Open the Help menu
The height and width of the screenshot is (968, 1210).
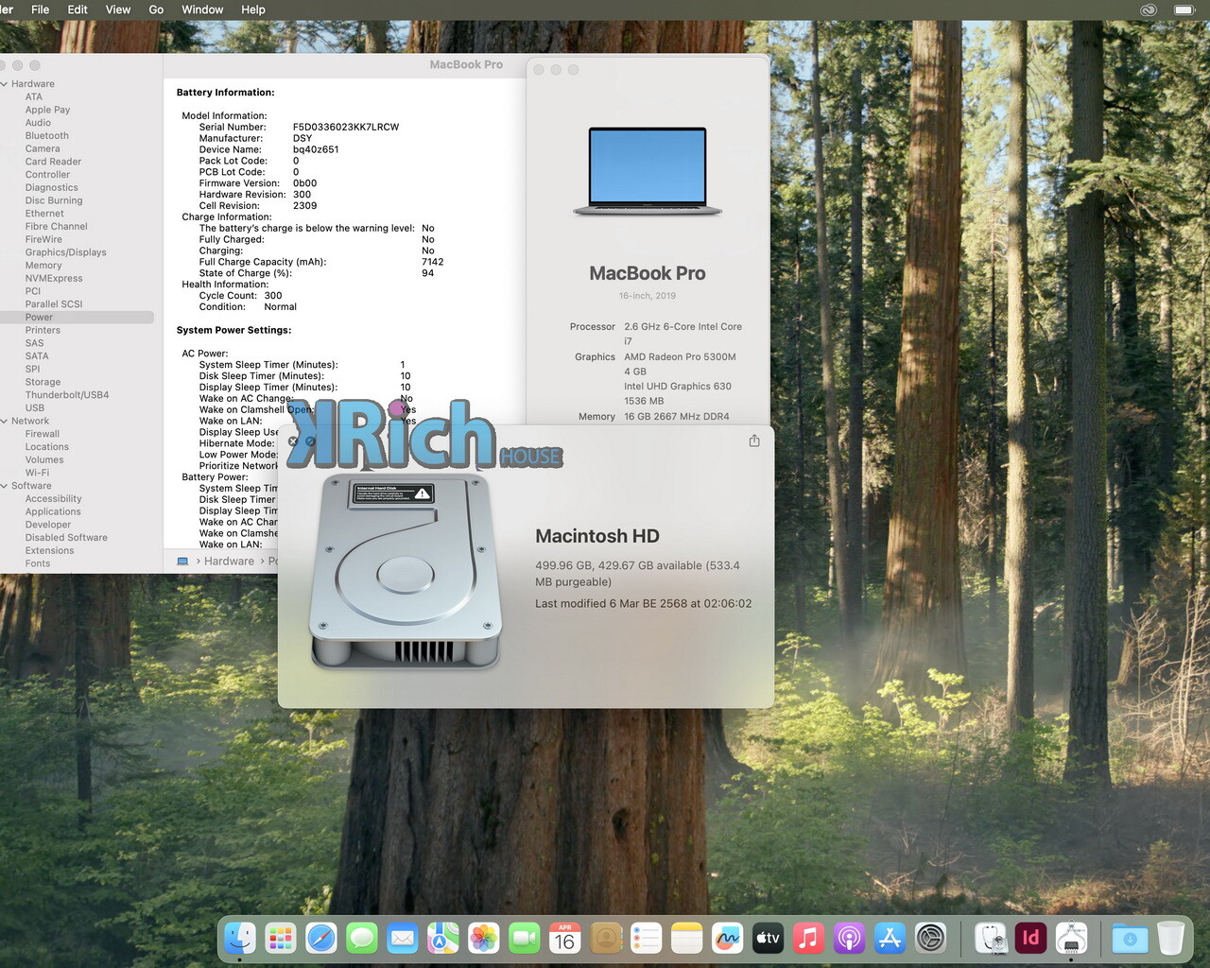[253, 9]
